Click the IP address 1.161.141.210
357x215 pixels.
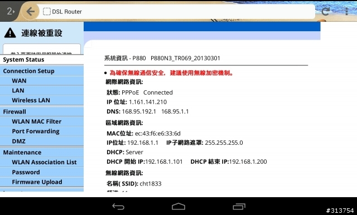click(x=148, y=102)
